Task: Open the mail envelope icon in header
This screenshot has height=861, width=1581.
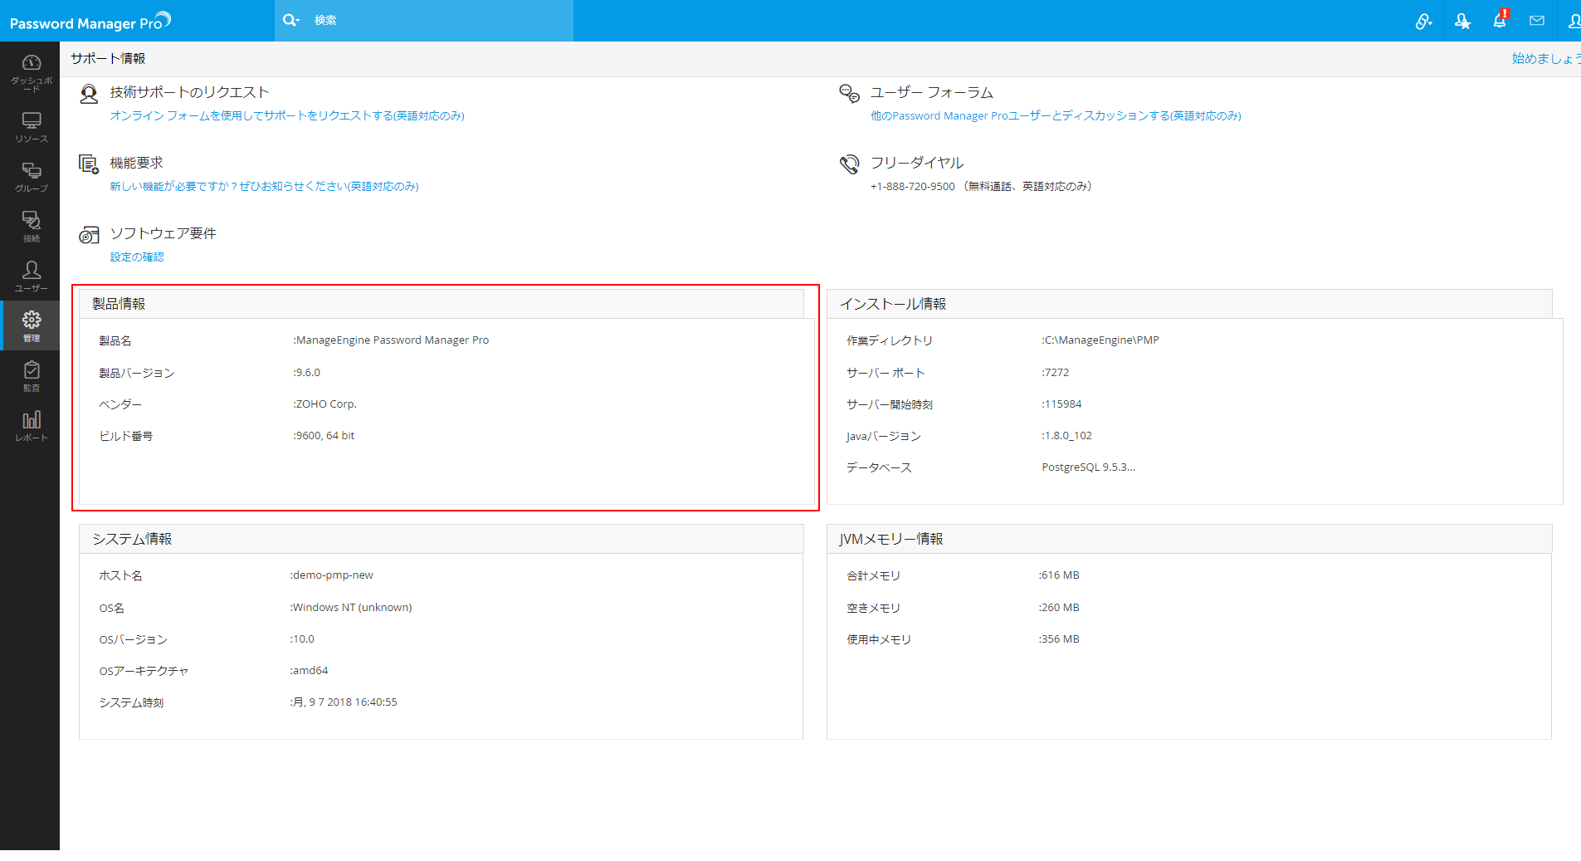Action: tap(1537, 21)
